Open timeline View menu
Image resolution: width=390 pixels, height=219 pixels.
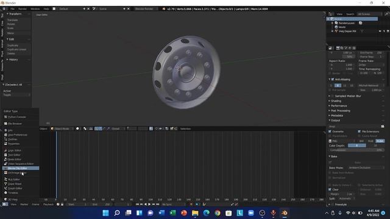point(13,204)
